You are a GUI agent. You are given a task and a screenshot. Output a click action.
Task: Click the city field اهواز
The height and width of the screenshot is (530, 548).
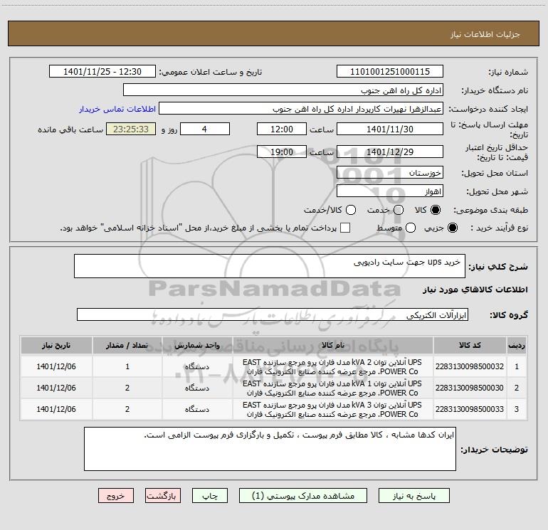pos(390,191)
